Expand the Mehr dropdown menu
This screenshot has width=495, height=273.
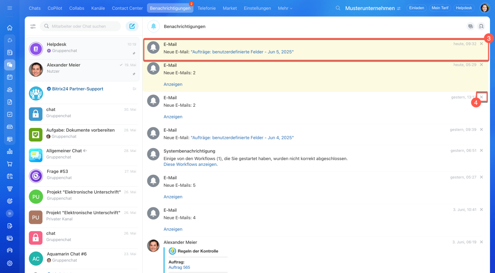pos(285,8)
